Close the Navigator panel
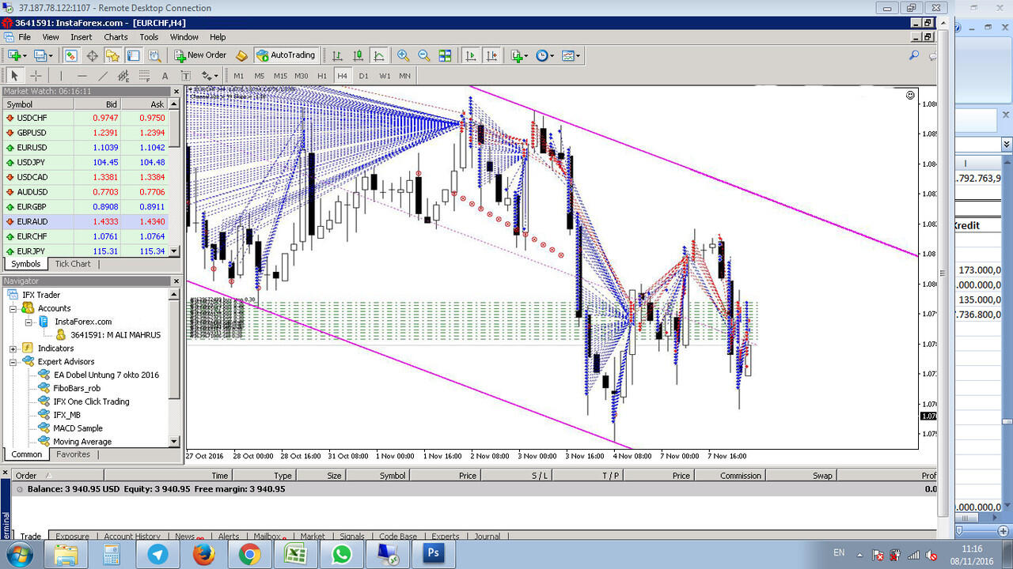 176,281
